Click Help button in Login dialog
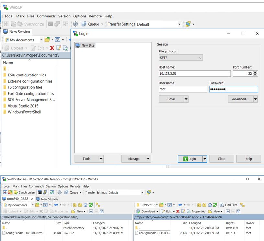Screen dimensions: 264x241 tap(249, 159)
